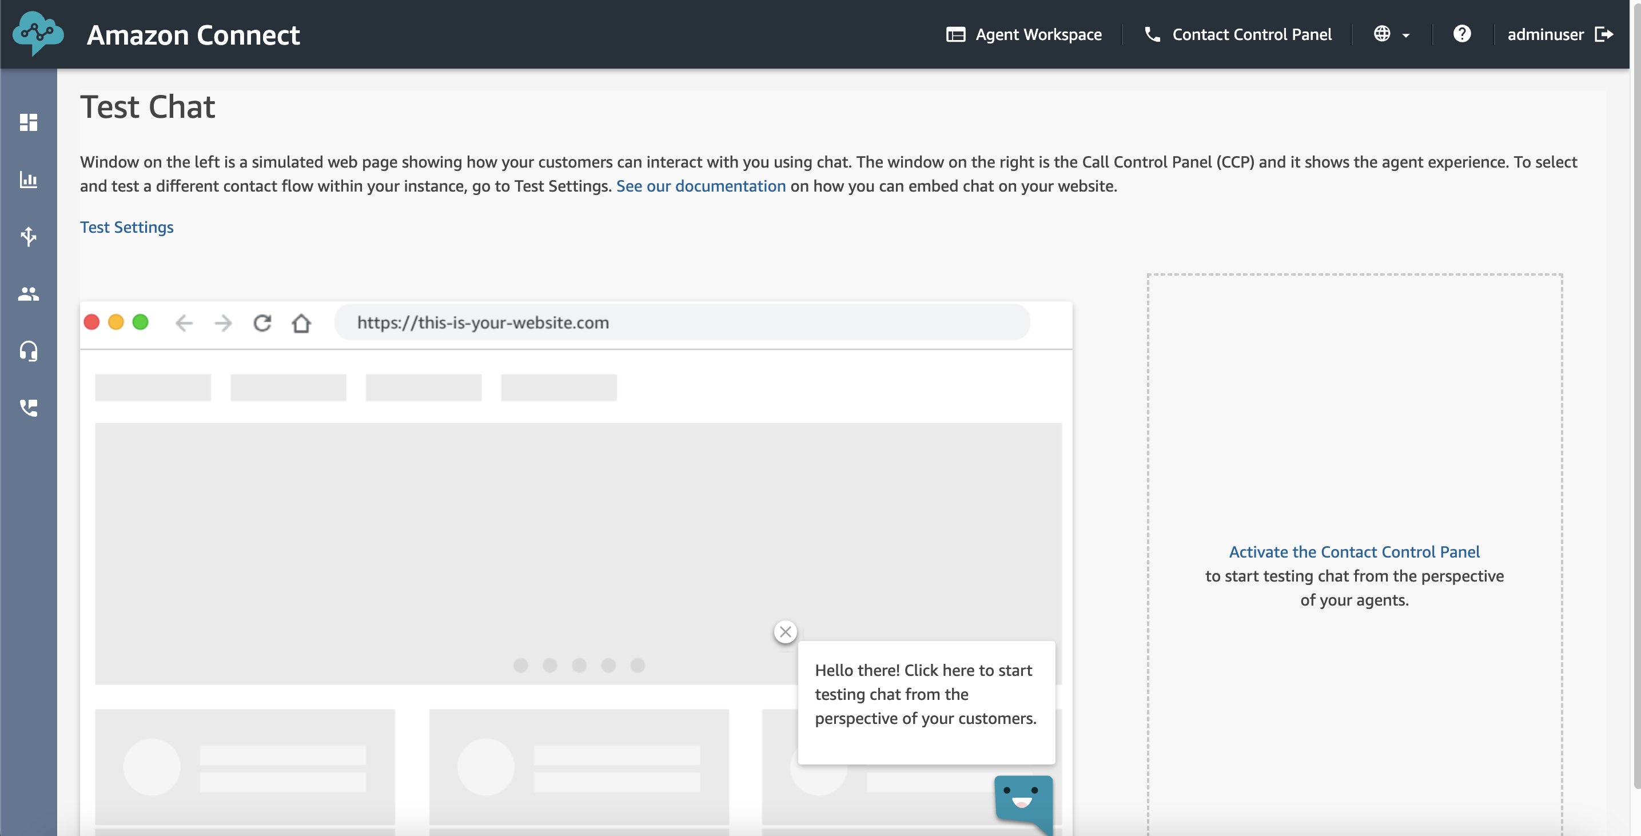Open the phone Channels sidebar icon

coord(29,408)
